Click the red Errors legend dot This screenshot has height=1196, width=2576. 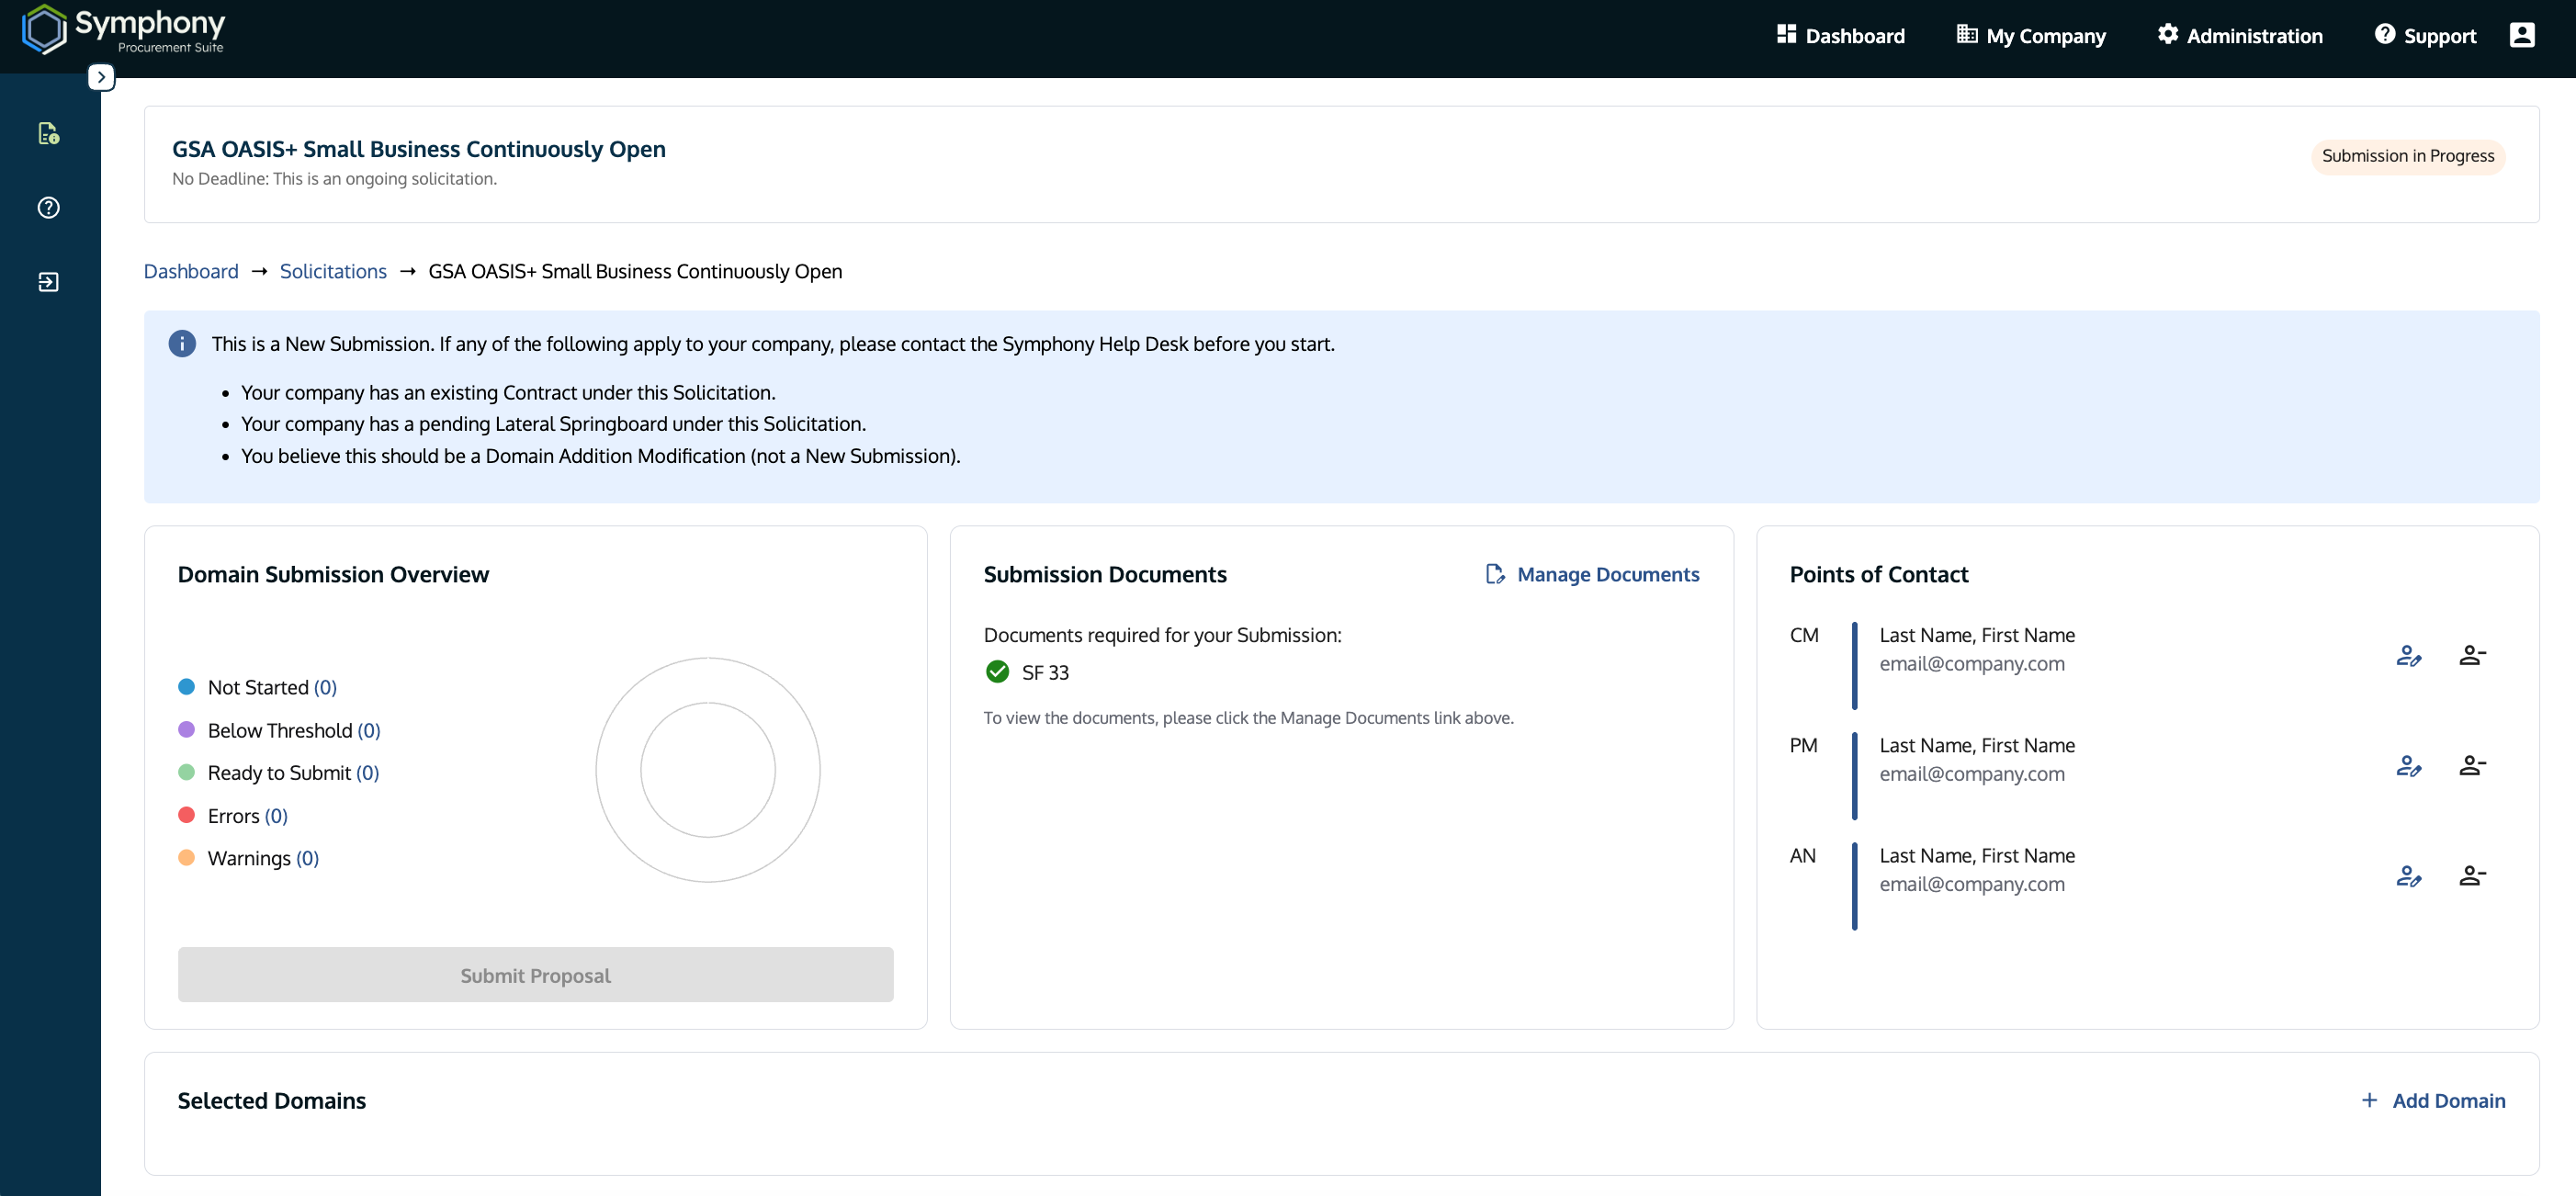coord(186,815)
